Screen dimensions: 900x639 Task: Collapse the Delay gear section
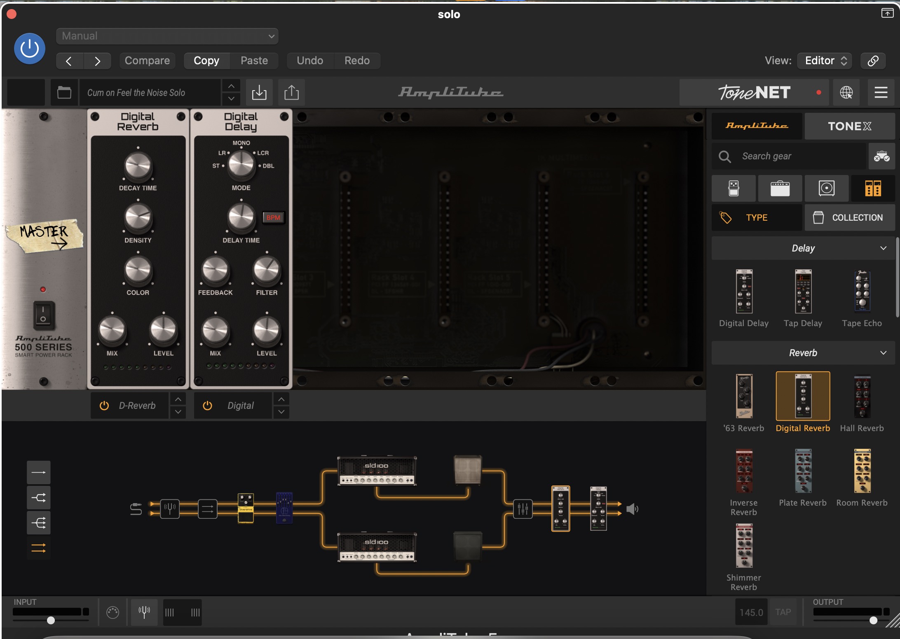tap(883, 248)
